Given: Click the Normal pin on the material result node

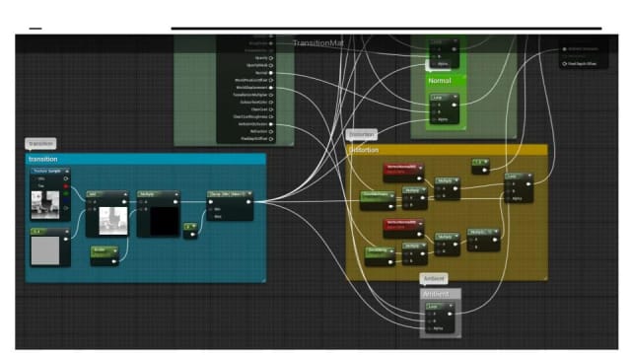Looking at the screenshot, I should point(271,73).
